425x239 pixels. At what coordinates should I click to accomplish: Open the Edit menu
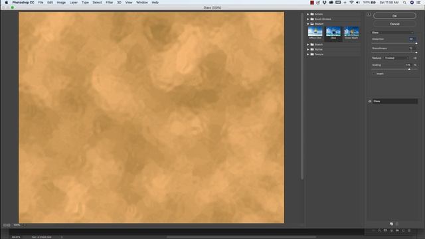50,3
